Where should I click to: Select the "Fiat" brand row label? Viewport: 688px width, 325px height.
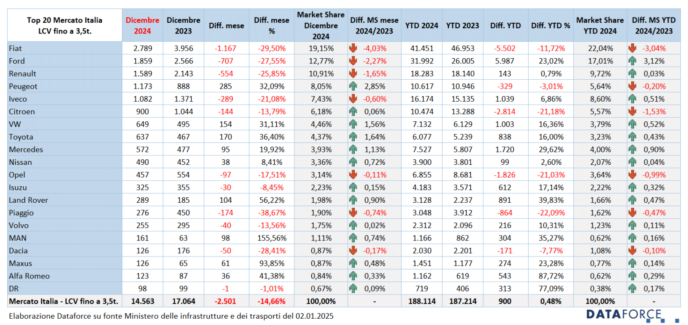coord(15,48)
